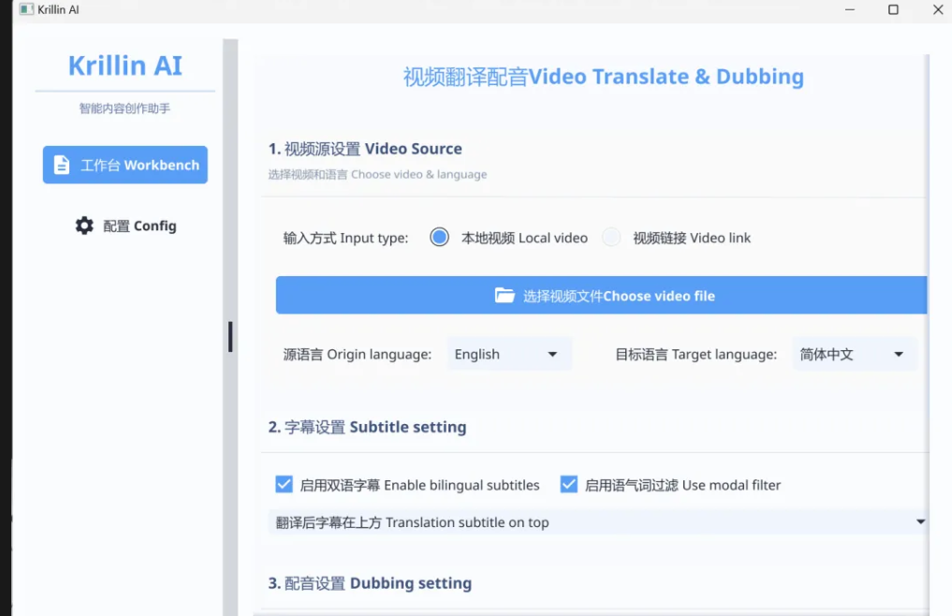Click the vertical scrollbar on the right edge

[927, 334]
